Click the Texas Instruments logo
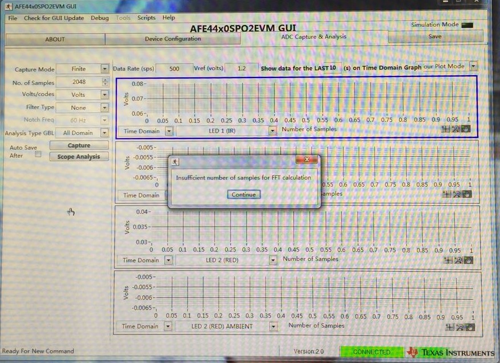The width and height of the screenshot is (500, 363). click(451, 352)
